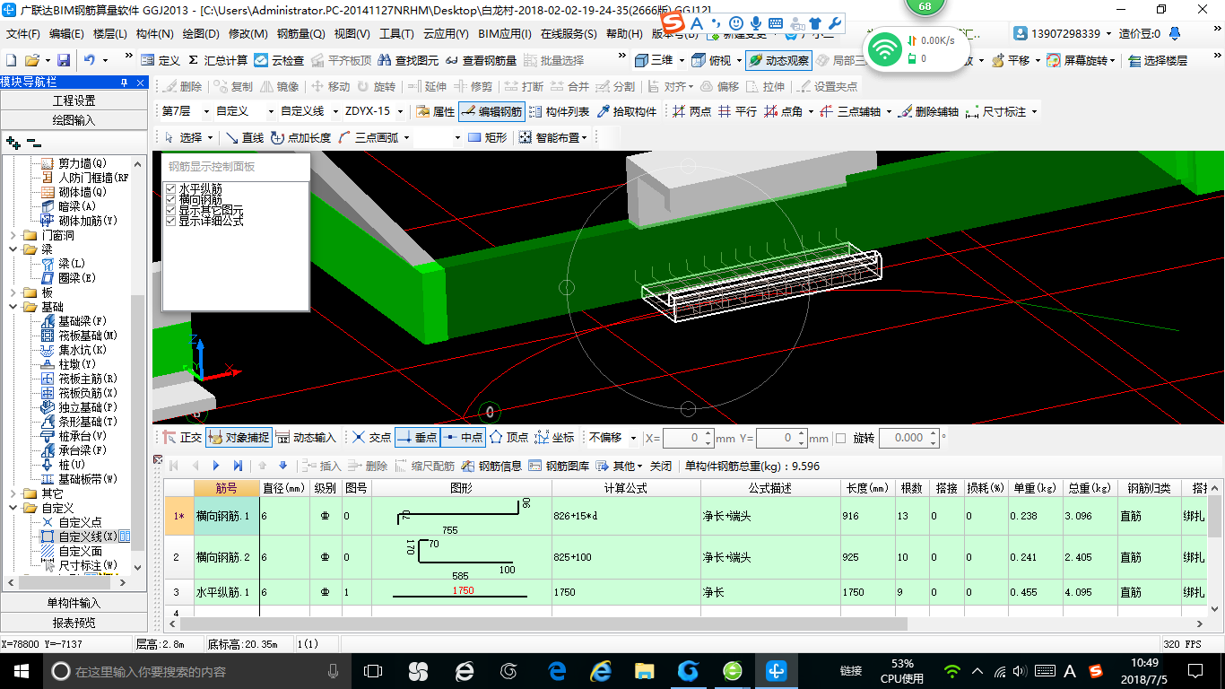Open 查找图元 (find element)
The height and width of the screenshot is (689, 1225).
tap(409, 60)
